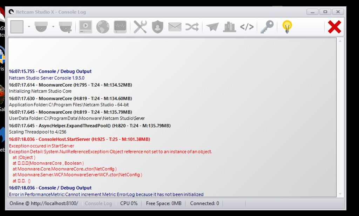Switch to the Console Log tab

coord(98,203)
